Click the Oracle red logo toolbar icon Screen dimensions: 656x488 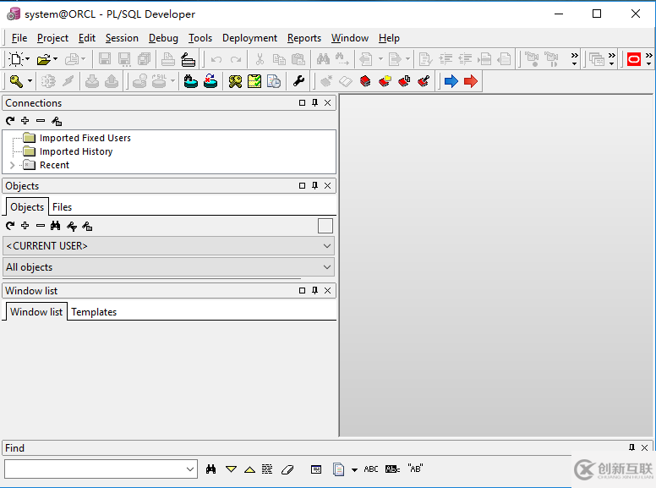633,59
